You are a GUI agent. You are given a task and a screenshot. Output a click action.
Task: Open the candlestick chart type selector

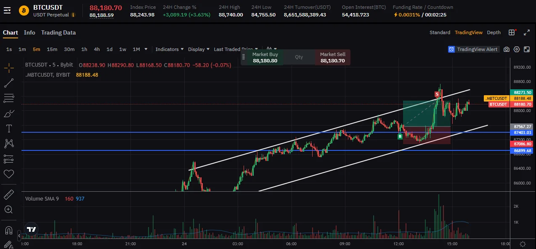pyautogui.click(x=271, y=49)
